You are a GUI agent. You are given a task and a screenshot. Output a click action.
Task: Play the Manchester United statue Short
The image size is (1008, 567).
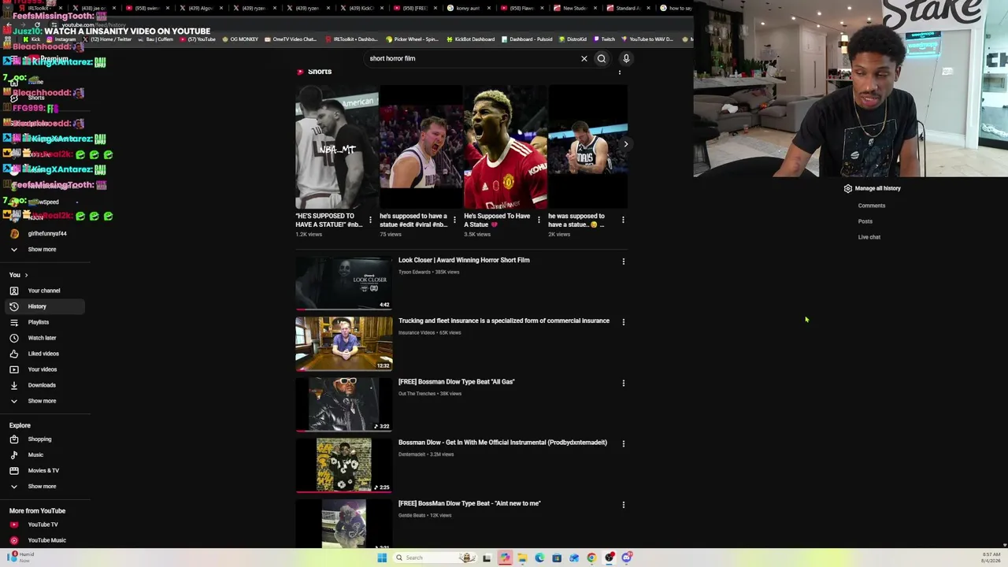[x=505, y=147]
